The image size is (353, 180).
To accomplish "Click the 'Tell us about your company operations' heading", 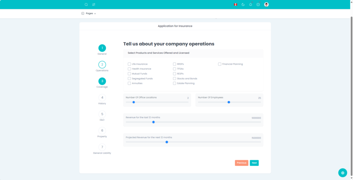I will pos(169,44).
